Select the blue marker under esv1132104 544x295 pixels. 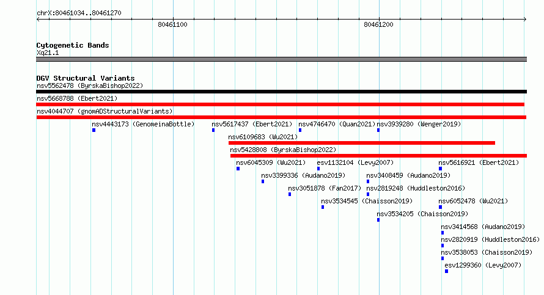318,169
